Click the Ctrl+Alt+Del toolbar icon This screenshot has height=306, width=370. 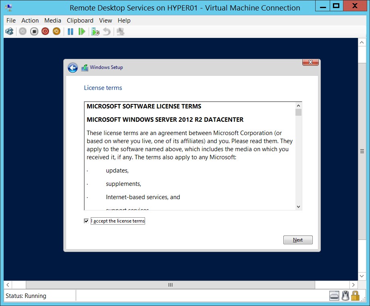[x=9, y=31]
